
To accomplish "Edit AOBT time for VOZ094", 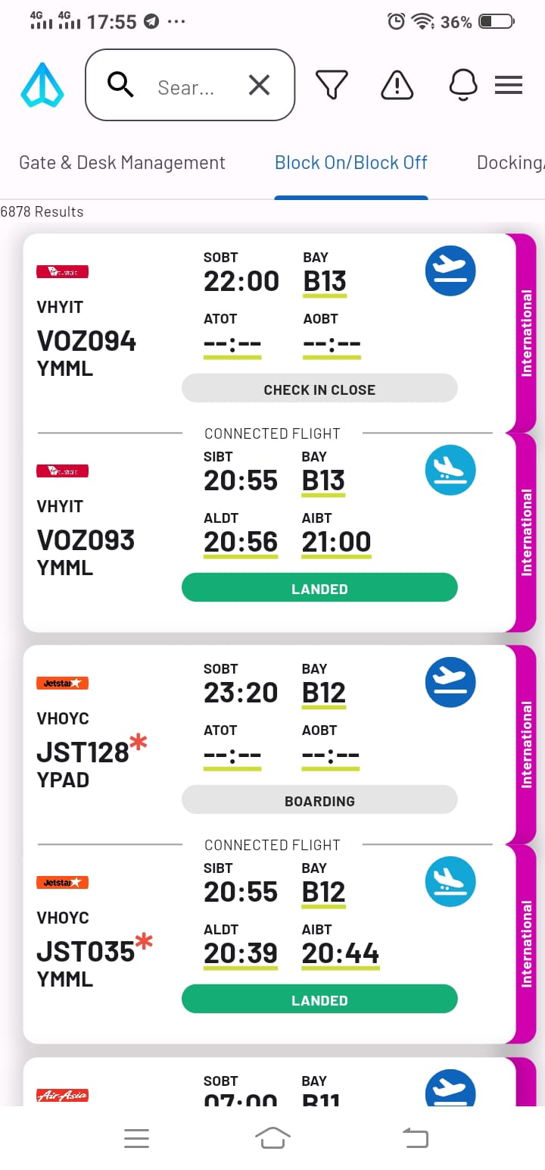I will (x=332, y=345).
